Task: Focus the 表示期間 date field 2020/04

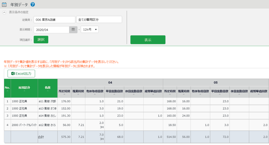Action: (x=51, y=30)
